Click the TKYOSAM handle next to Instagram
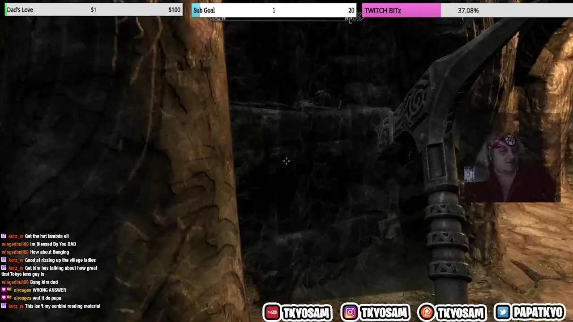The image size is (573, 322). click(385, 313)
